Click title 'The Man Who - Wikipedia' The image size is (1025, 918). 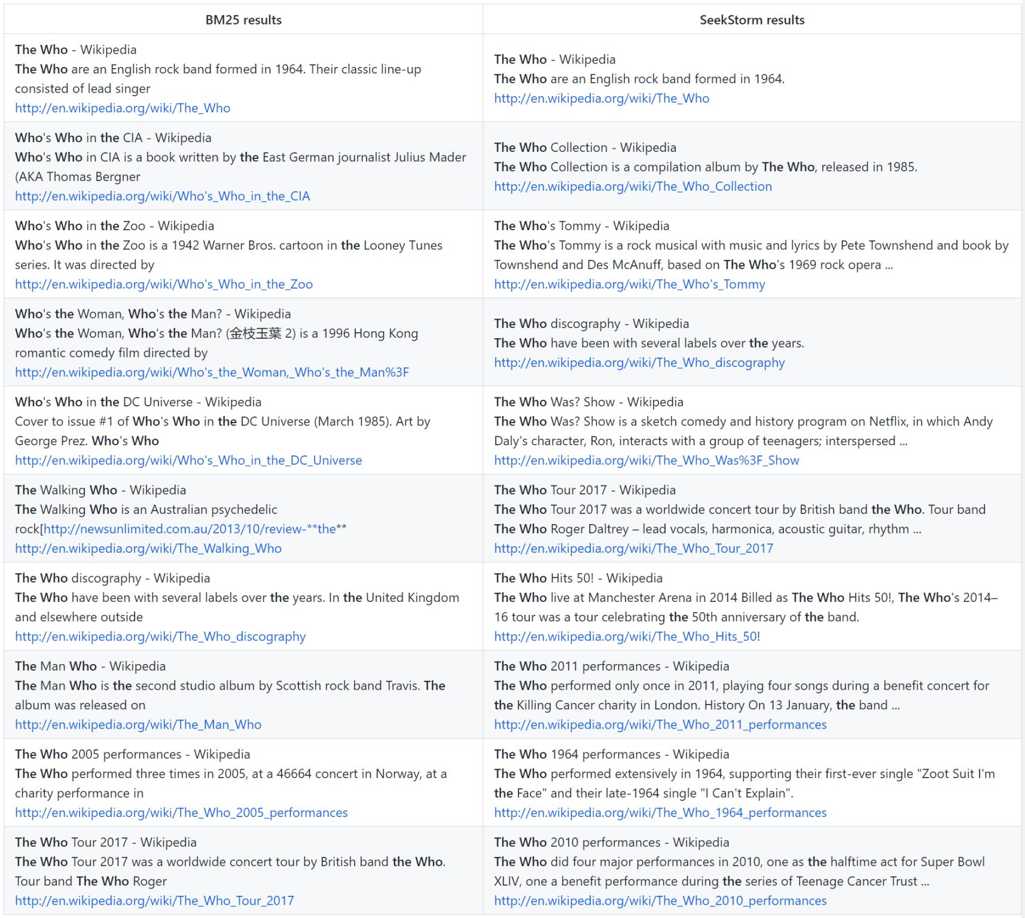click(x=90, y=666)
